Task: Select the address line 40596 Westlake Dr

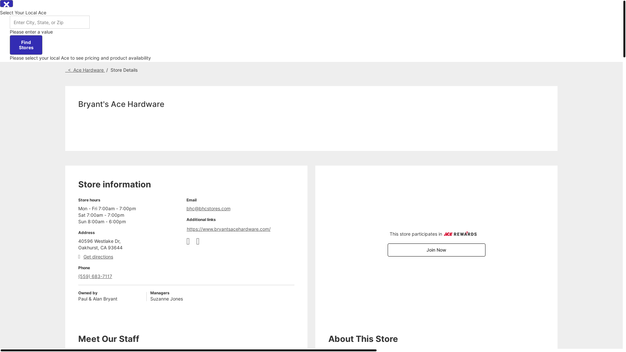Action: 99,241
